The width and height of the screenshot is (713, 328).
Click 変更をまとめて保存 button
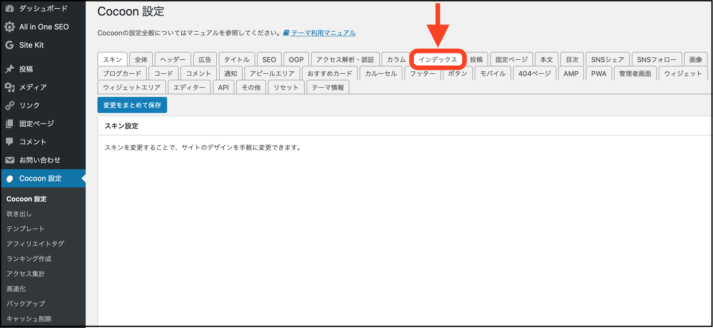point(132,105)
